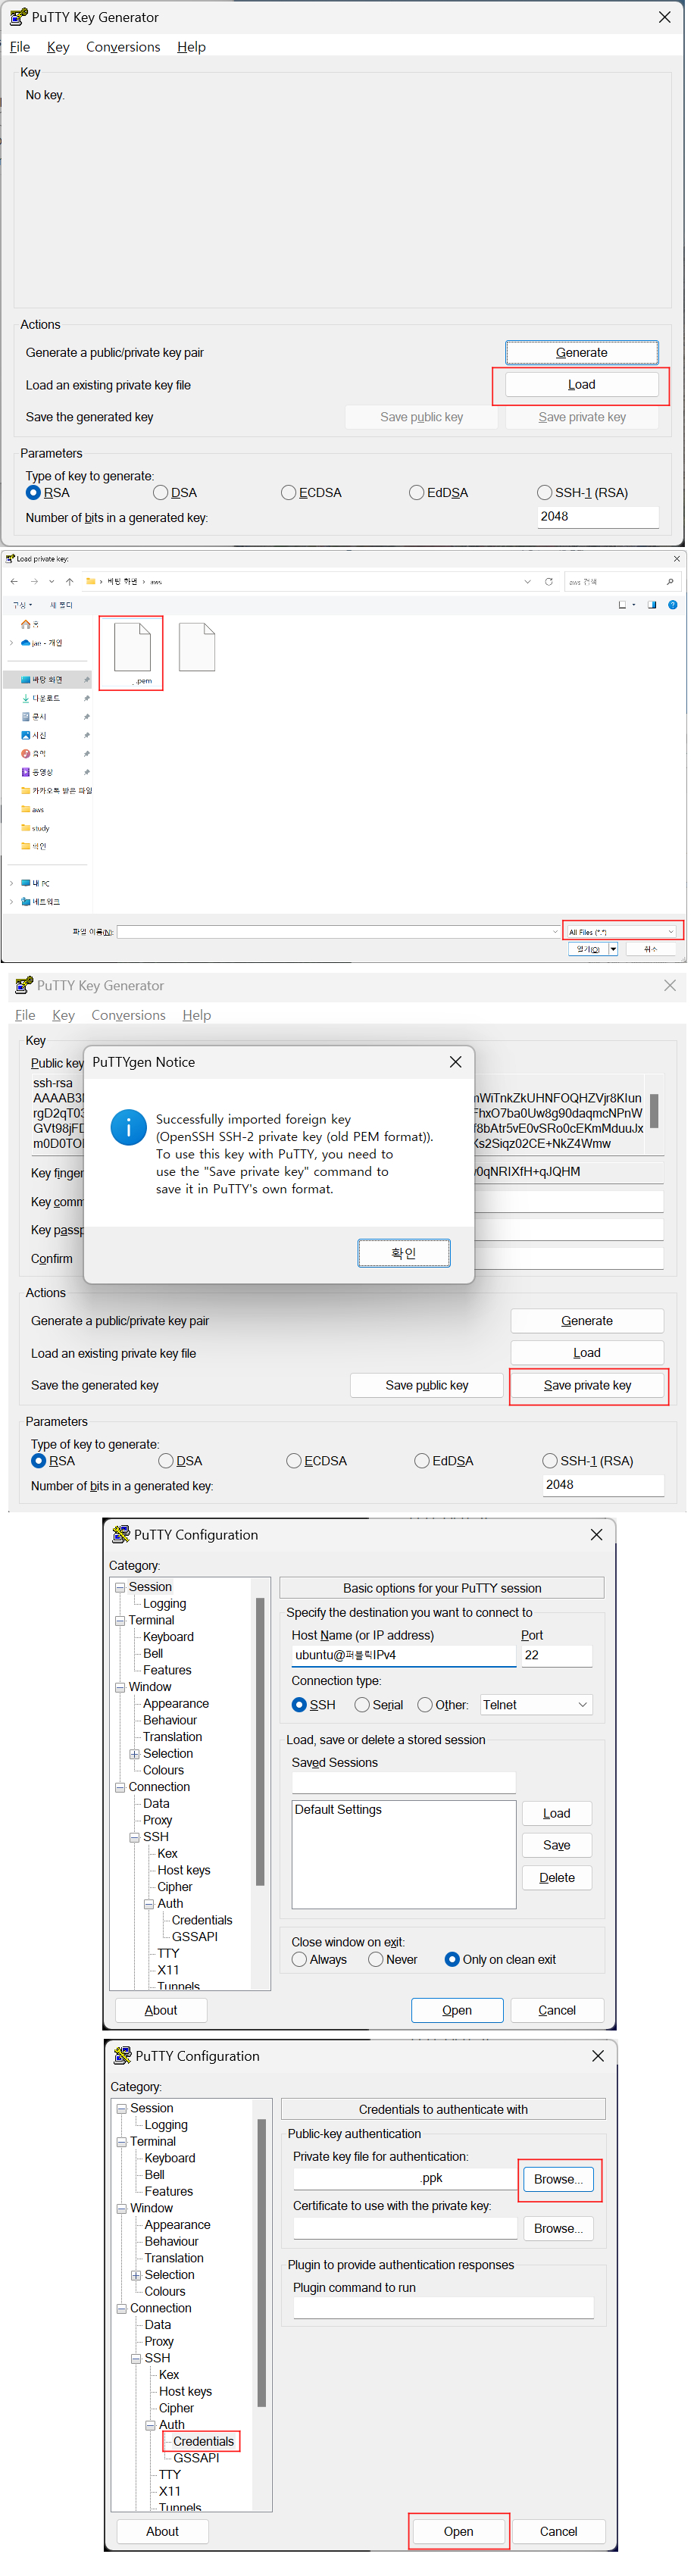Click Browse for the private key file
Image resolution: width=697 pixels, height=2576 pixels.
(559, 2179)
